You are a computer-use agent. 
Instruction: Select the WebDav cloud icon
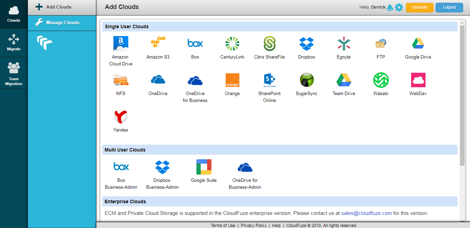(418, 80)
